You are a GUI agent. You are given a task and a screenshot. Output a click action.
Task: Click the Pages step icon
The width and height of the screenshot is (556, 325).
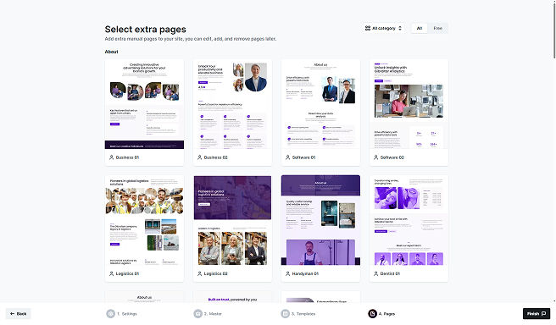coord(372,314)
